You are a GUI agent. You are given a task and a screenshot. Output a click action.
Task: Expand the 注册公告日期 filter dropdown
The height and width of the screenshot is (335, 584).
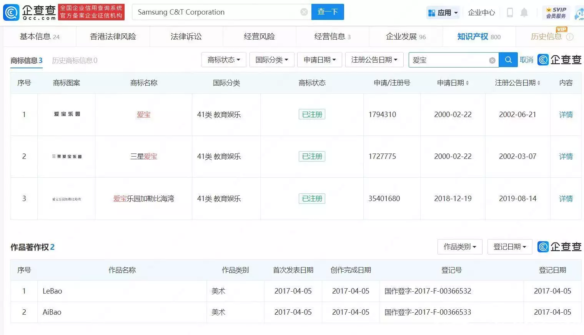[374, 60]
